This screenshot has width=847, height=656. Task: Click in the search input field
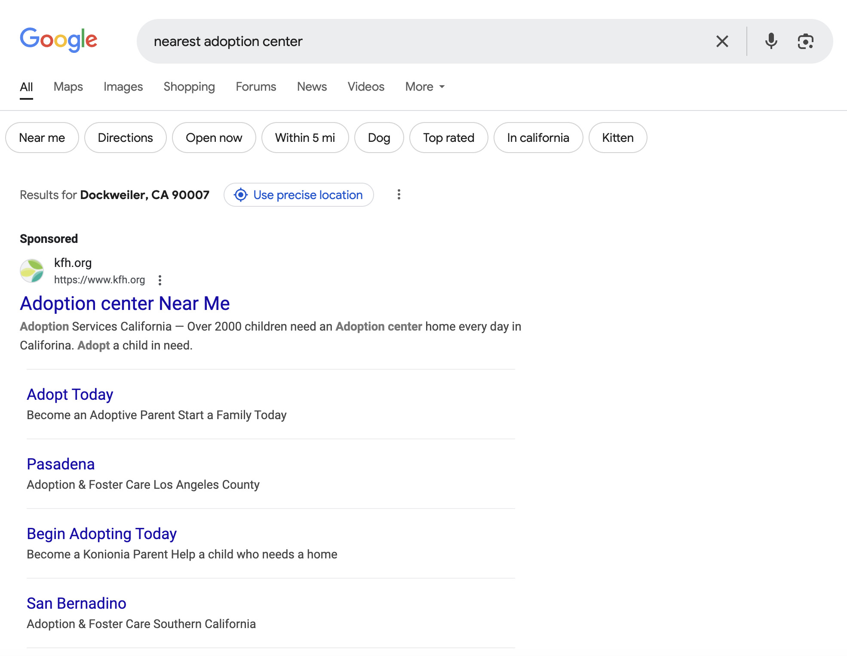pyautogui.click(x=430, y=41)
